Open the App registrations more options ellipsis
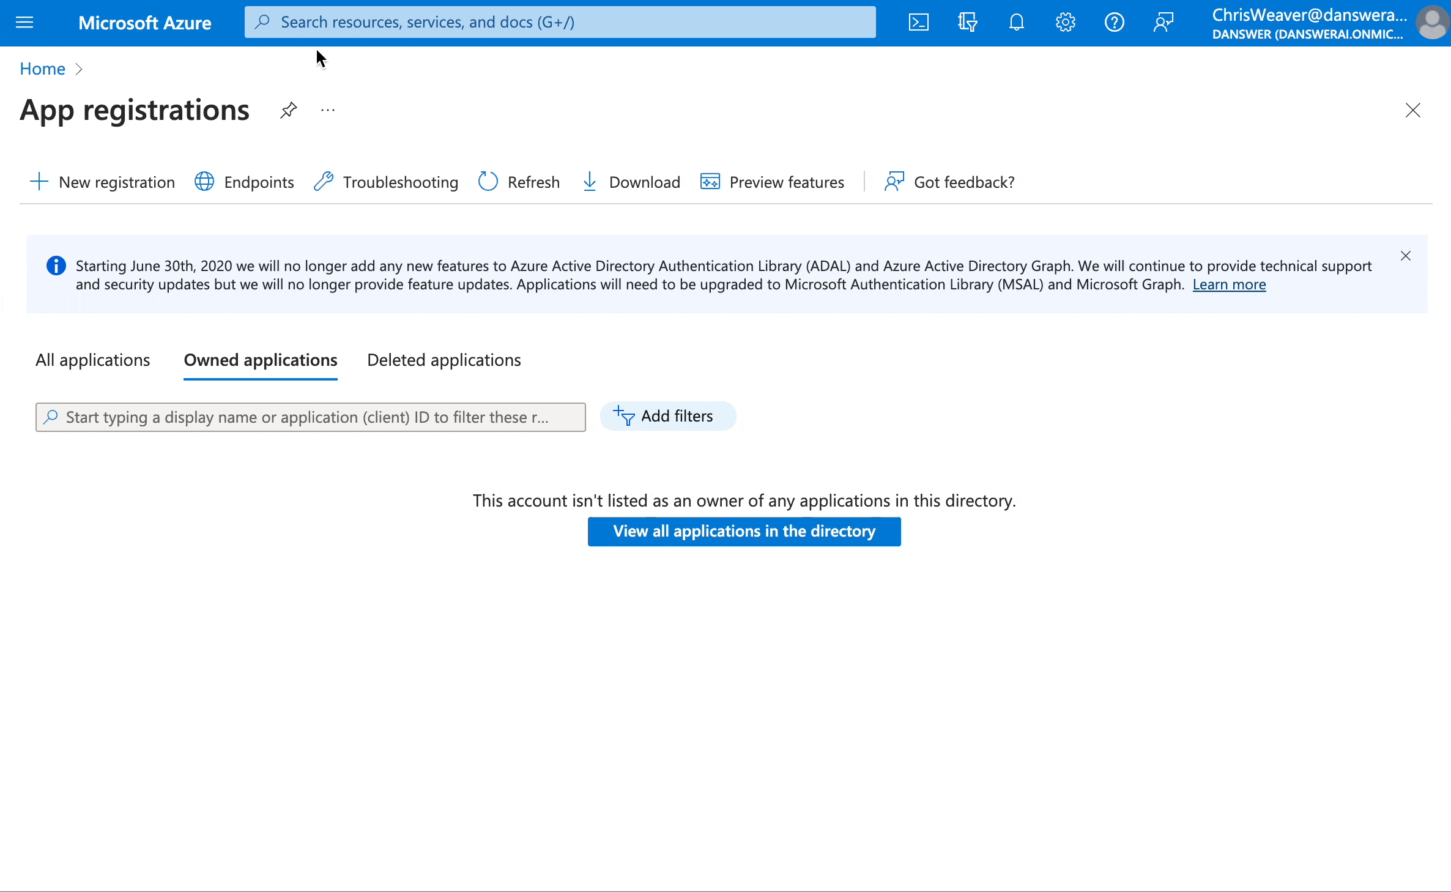The width and height of the screenshot is (1451, 892). pos(327,111)
